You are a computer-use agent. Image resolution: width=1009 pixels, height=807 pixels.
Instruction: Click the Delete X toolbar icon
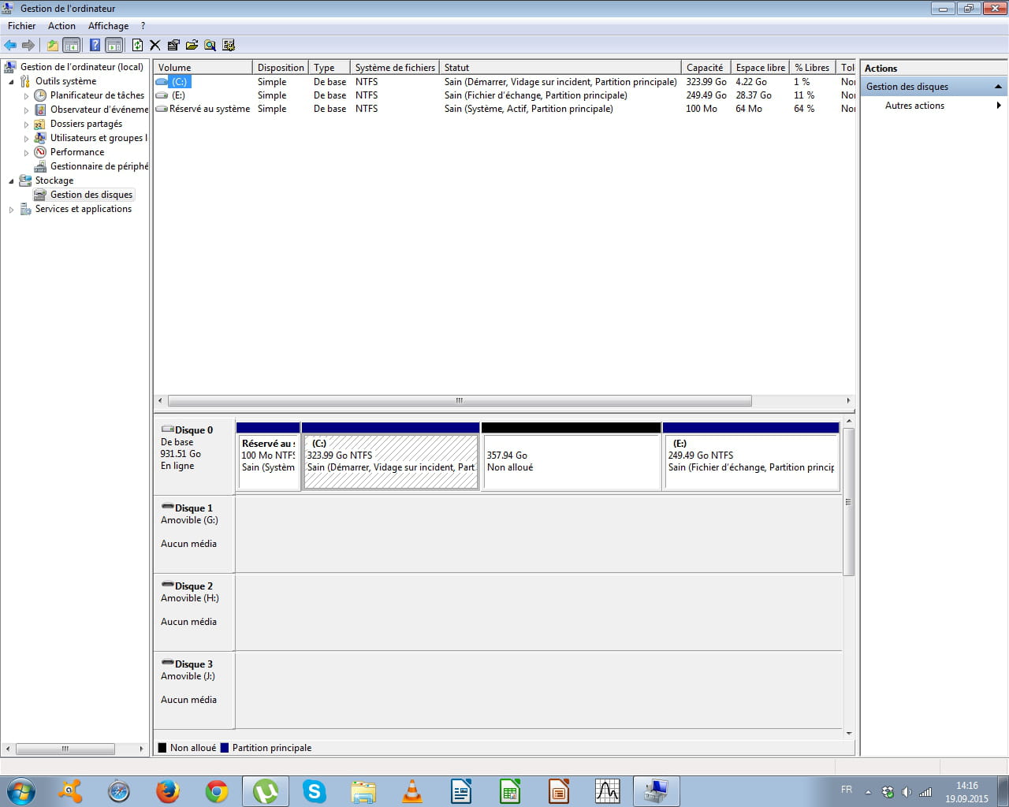155,45
